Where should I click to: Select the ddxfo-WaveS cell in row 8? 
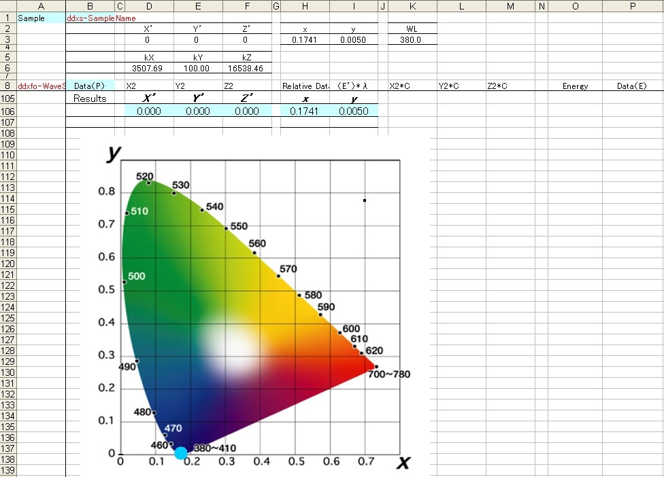[41, 86]
